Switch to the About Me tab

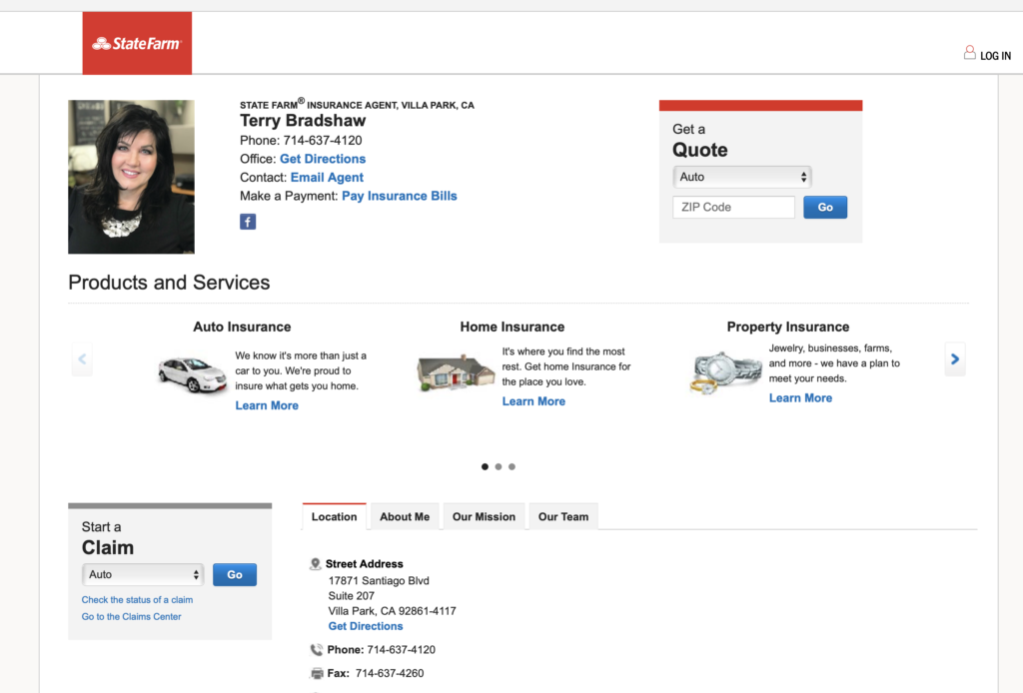tap(405, 517)
